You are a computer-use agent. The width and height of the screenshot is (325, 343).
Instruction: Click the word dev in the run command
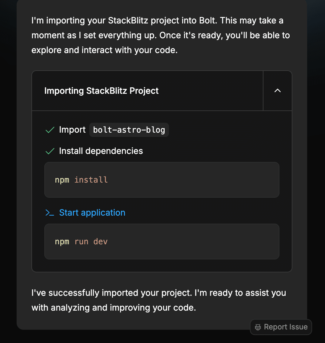101,242
